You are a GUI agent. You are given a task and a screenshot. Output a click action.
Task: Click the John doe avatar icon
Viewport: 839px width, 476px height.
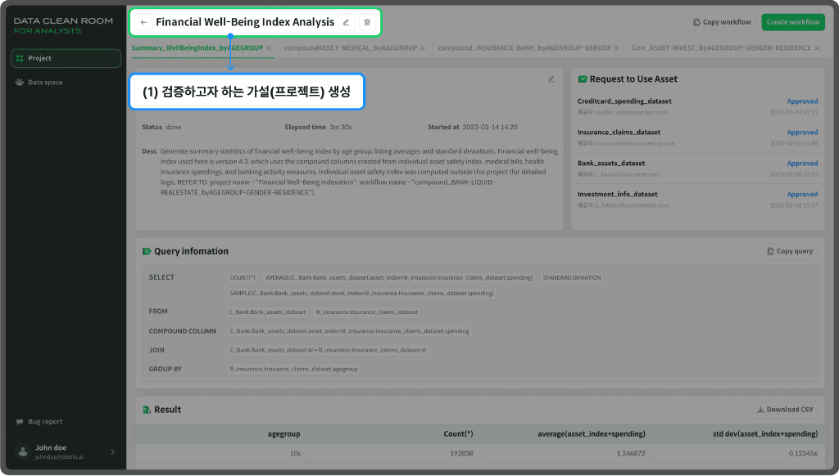tap(22, 452)
